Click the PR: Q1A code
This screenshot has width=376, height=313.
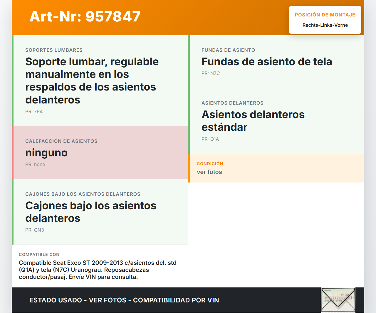[x=210, y=139]
